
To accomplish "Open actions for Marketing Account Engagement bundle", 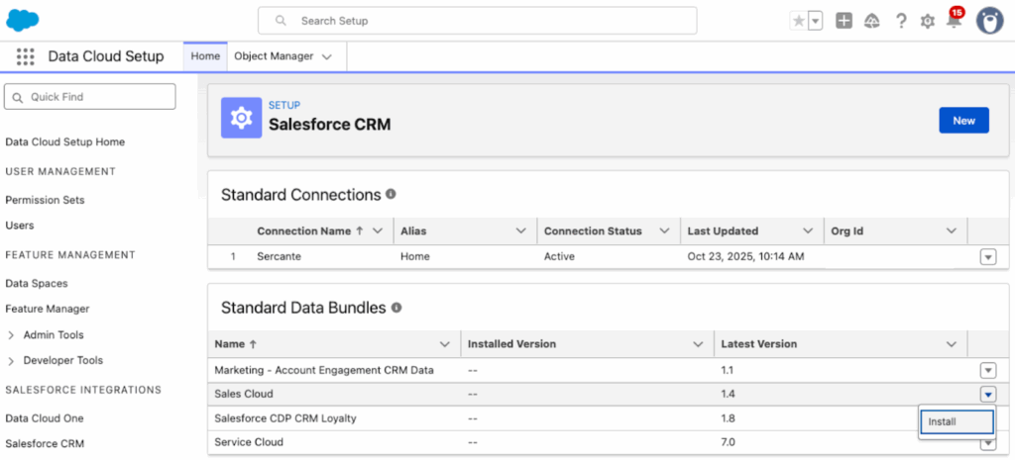I will pos(988,371).
